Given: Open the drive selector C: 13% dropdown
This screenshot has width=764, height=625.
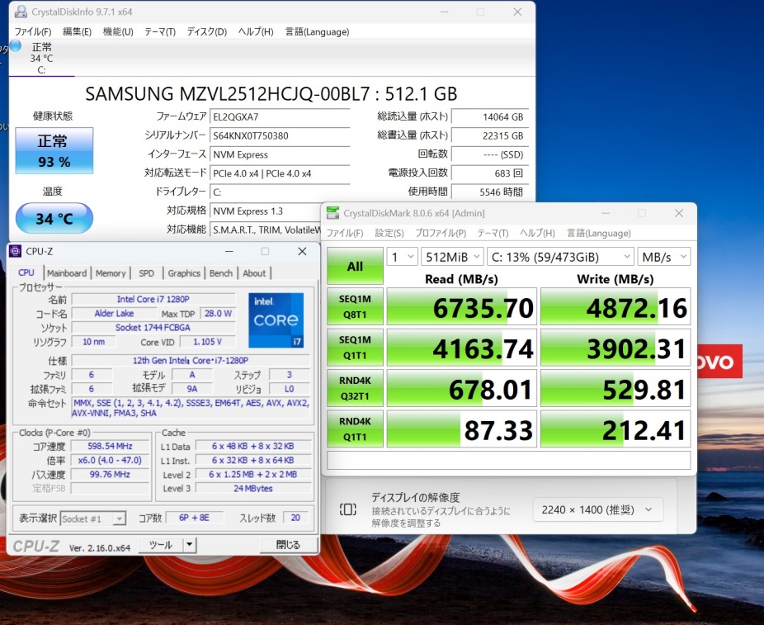Looking at the screenshot, I should tap(561, 257).
